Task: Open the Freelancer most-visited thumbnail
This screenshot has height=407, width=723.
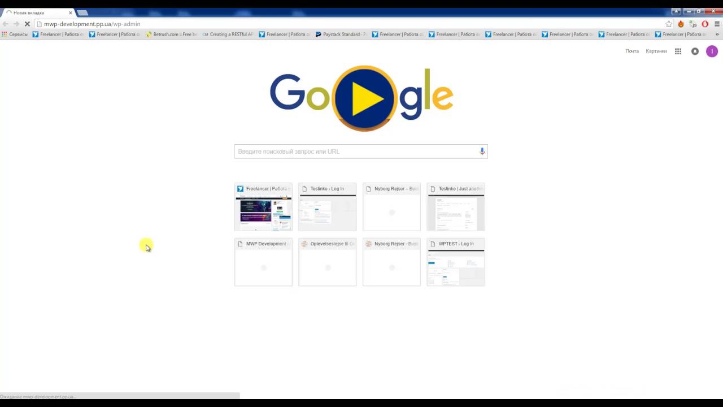Action: click(x=263, y=207)
